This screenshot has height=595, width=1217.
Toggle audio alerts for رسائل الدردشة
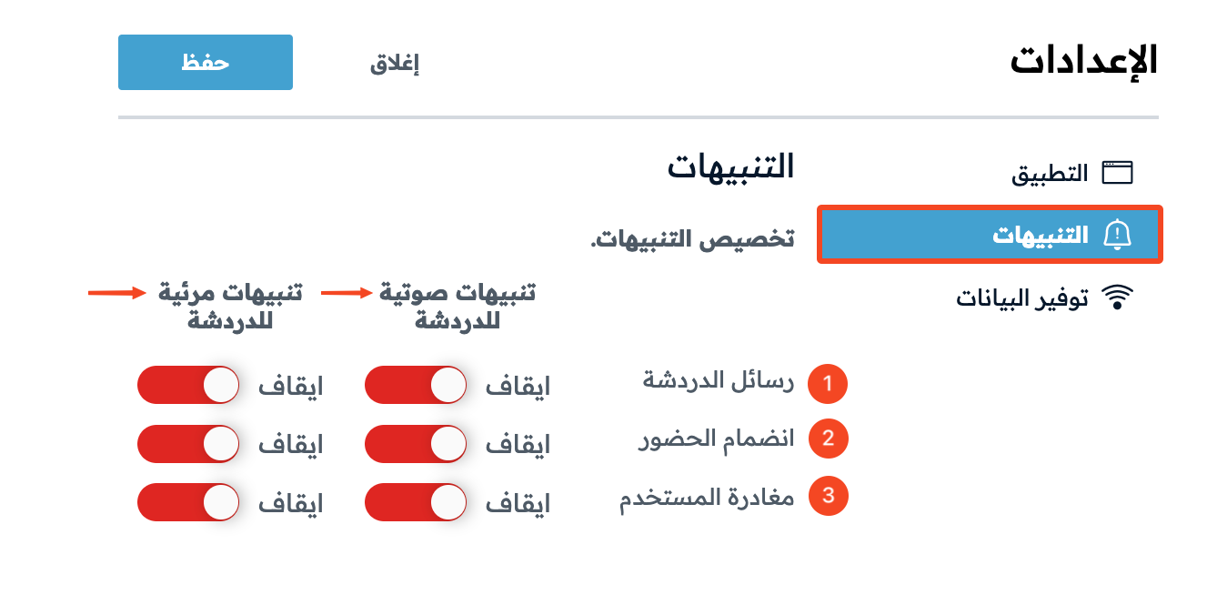416,386
